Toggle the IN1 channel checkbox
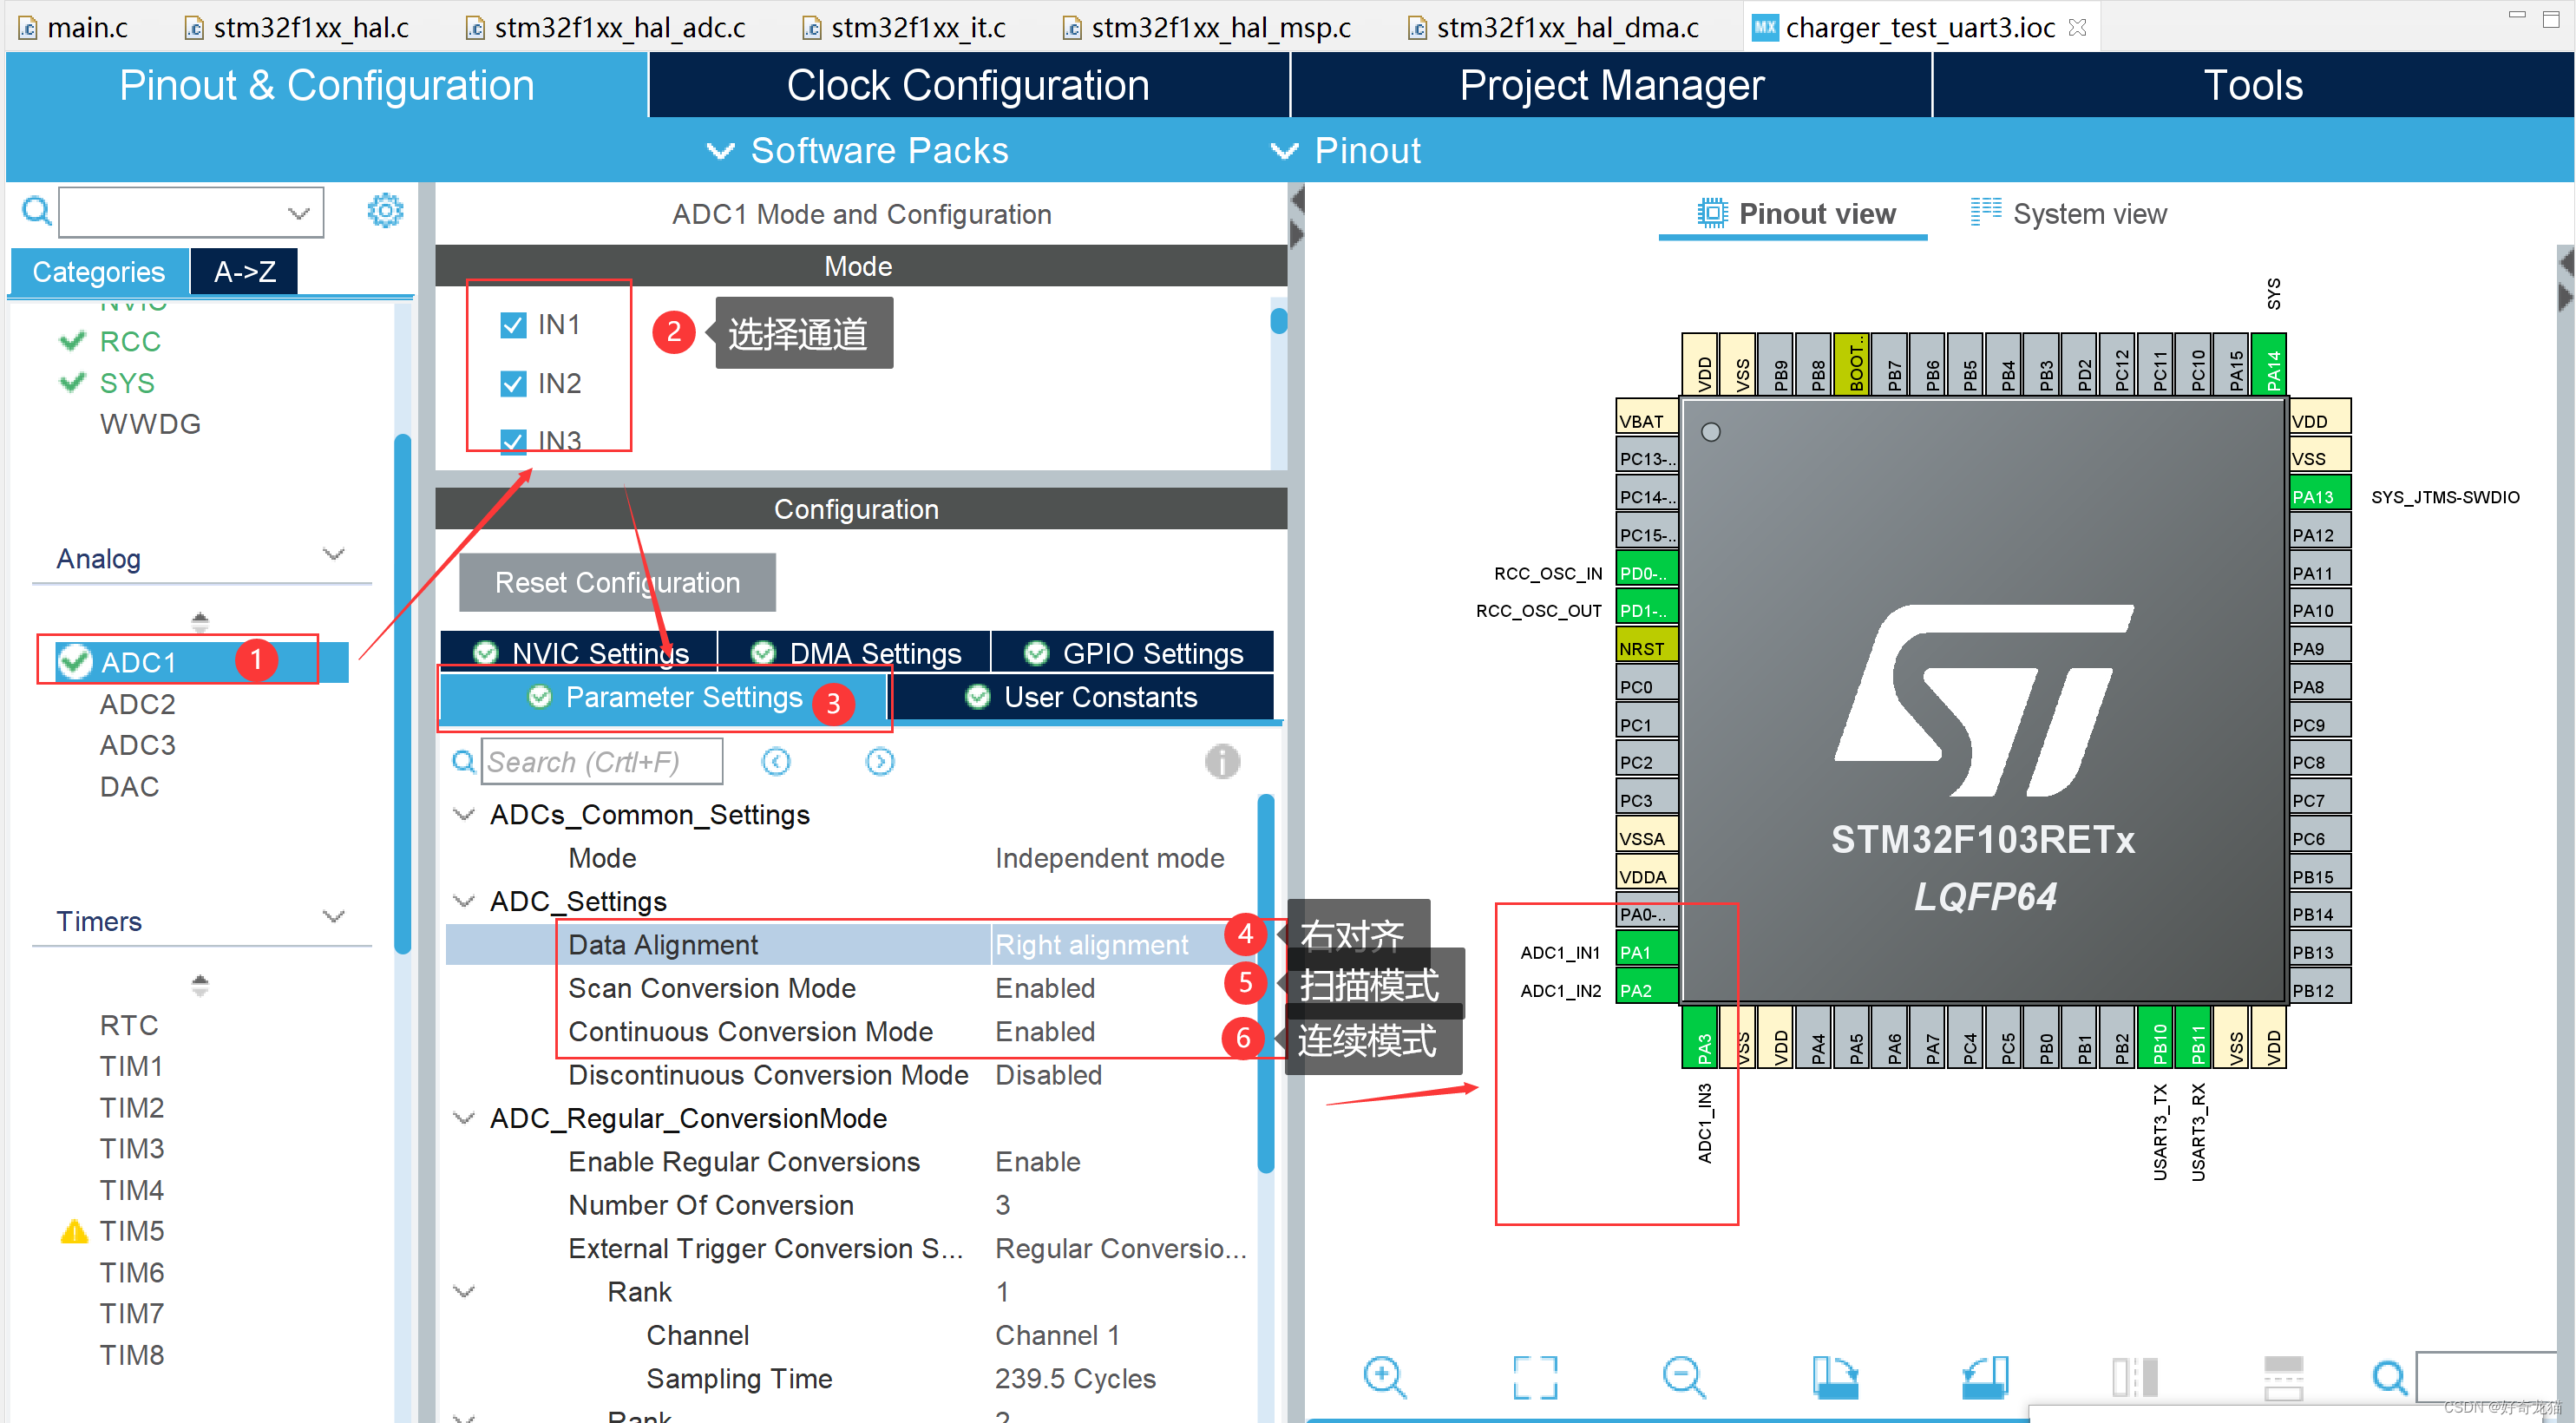Screen dimensions: 2576x1423 coord(513,325)
